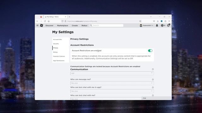202x113 pixels.
Task: Open the Firefox application menu
Action: tap(169, 21)
